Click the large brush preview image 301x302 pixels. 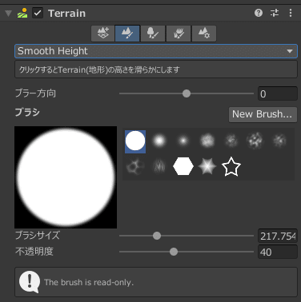tap(66, 177)
